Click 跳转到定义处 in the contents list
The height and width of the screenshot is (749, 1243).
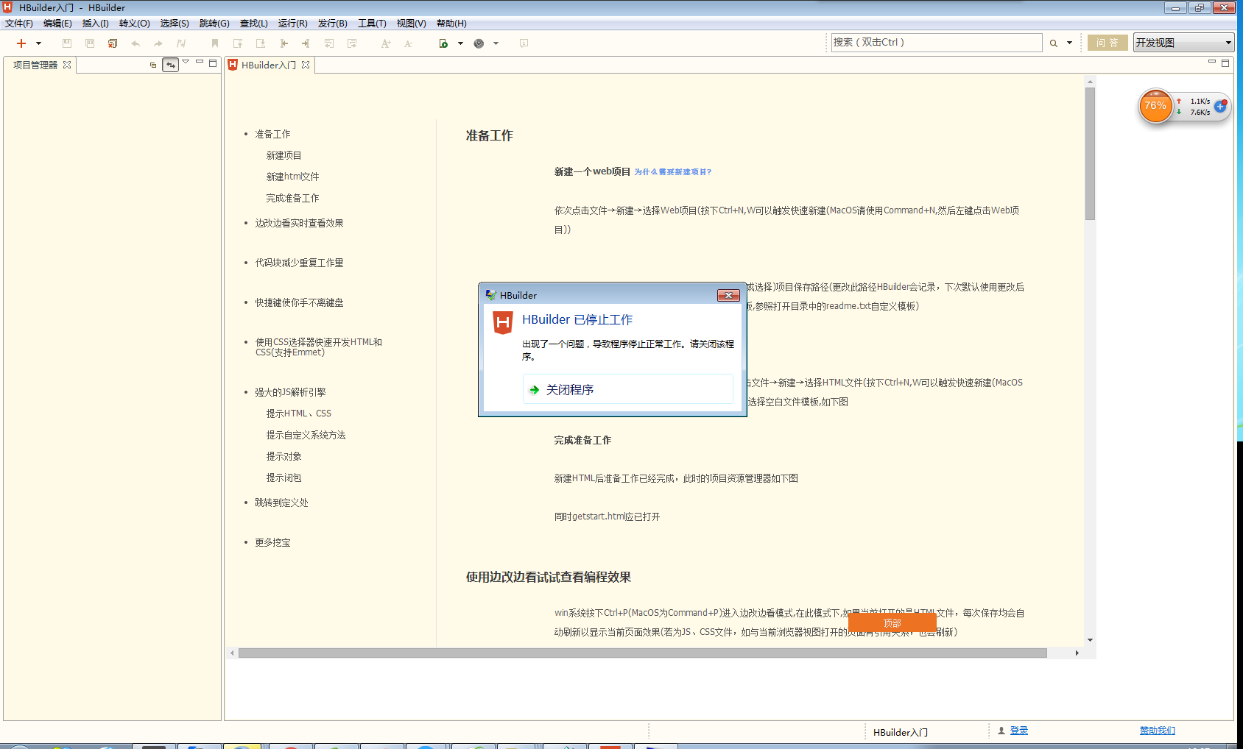pyautogui.click(x=281, y=503)
